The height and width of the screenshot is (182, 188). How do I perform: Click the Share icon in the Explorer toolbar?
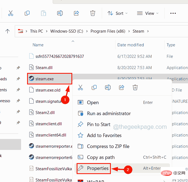tap(76, 13)
